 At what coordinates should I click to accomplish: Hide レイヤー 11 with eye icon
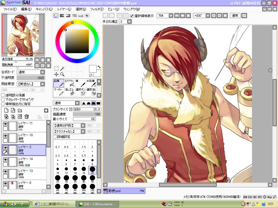[x=5, y=124]
